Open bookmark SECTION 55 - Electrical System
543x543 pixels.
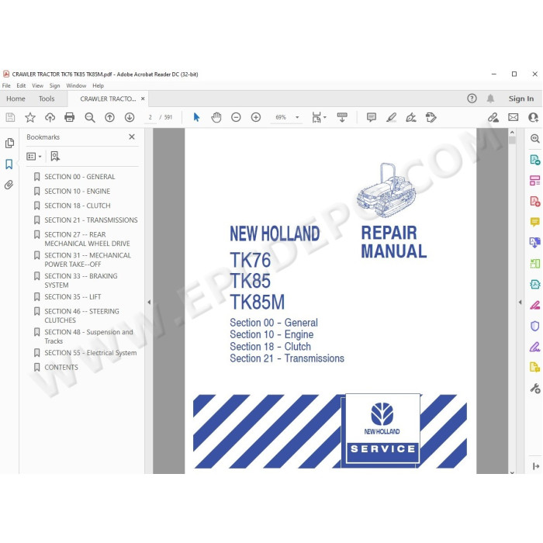[91, 353]
